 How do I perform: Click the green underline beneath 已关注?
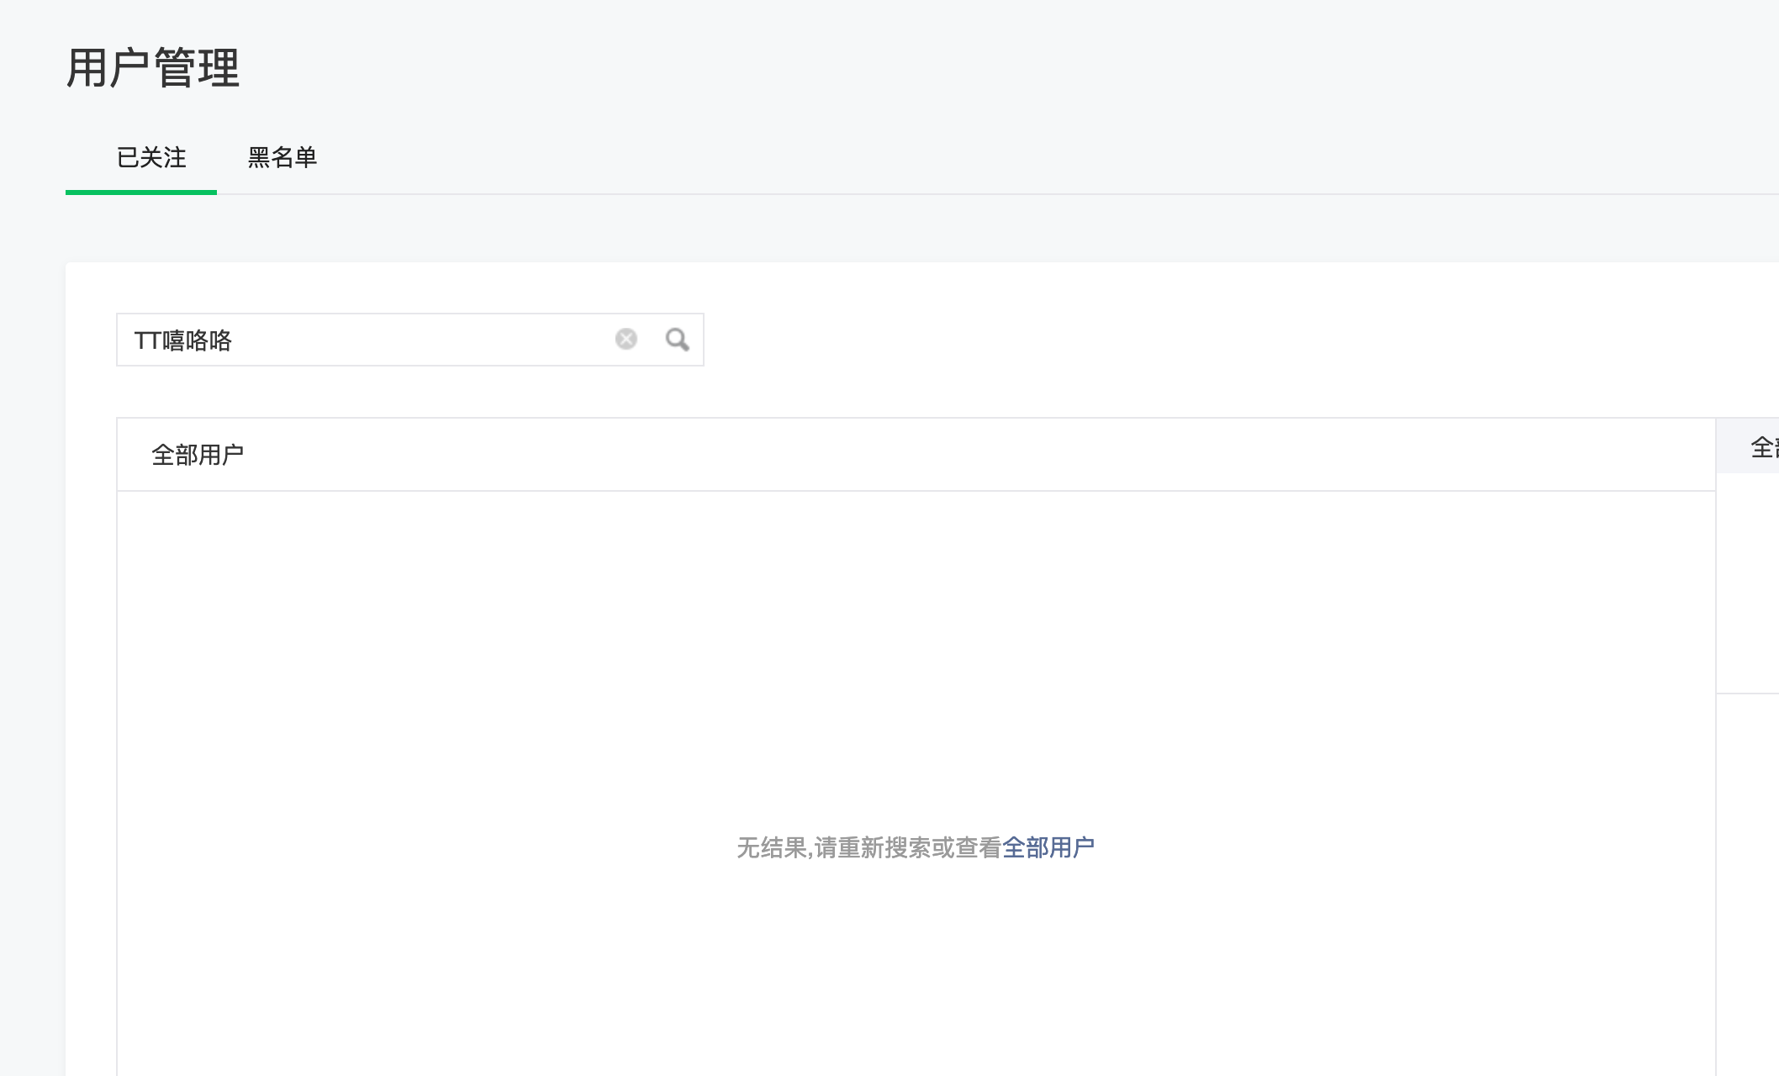pyautogui.click(x=141, y=193)
